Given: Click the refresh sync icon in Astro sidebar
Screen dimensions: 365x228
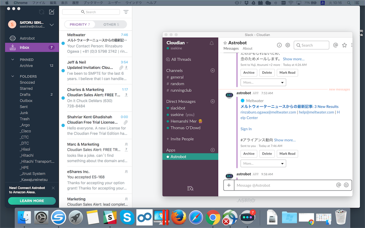Looking at the screenshot, I should [x=42, y=12].
